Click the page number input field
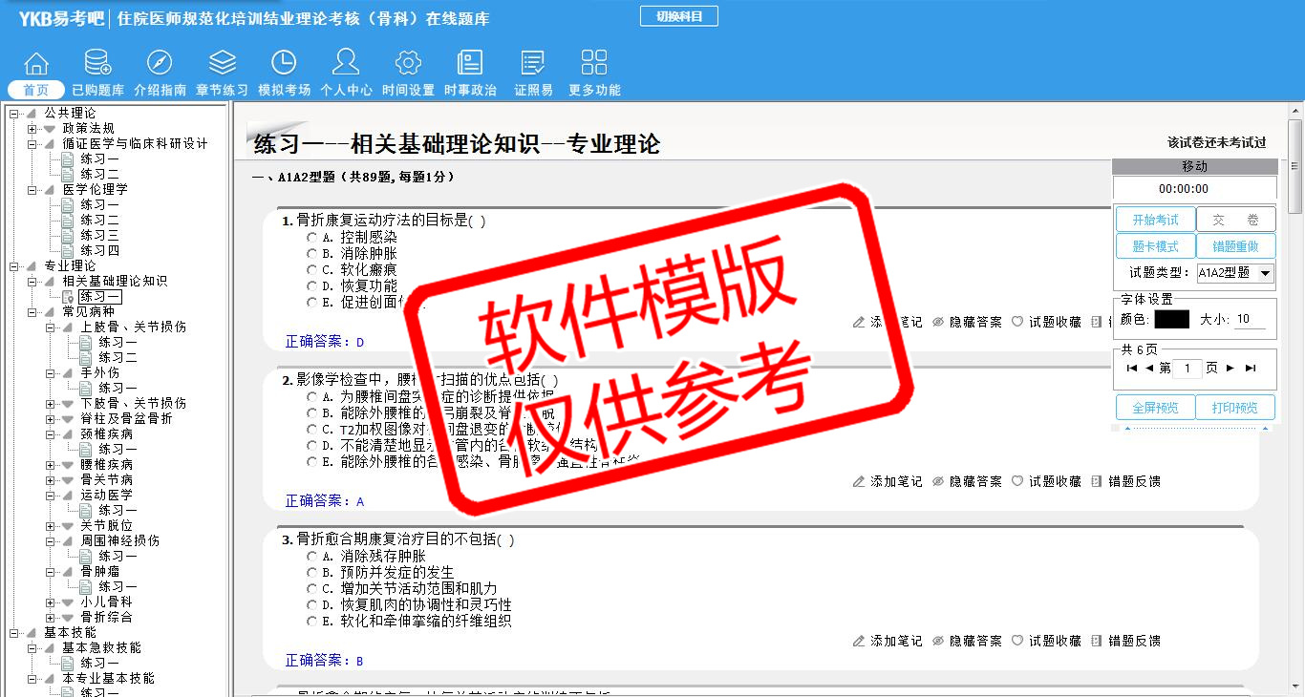Image resolution: width=1305 pixels, height=697 pixels. [1187, 369]
